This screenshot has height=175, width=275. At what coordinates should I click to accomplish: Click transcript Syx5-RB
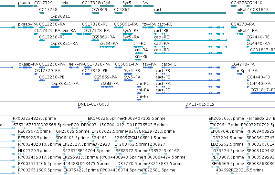[128, 34]
